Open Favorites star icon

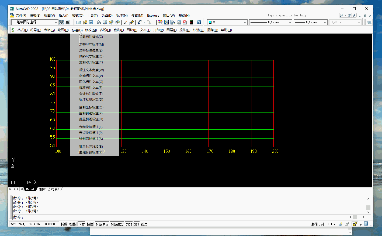coord(354,15)
